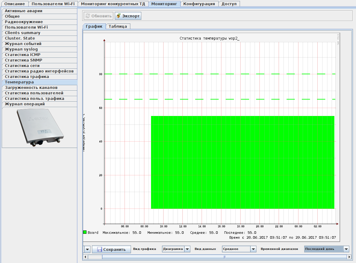
Task: Go to the Пользователи Wi-Fi top tab
Action: coord(53,4)
